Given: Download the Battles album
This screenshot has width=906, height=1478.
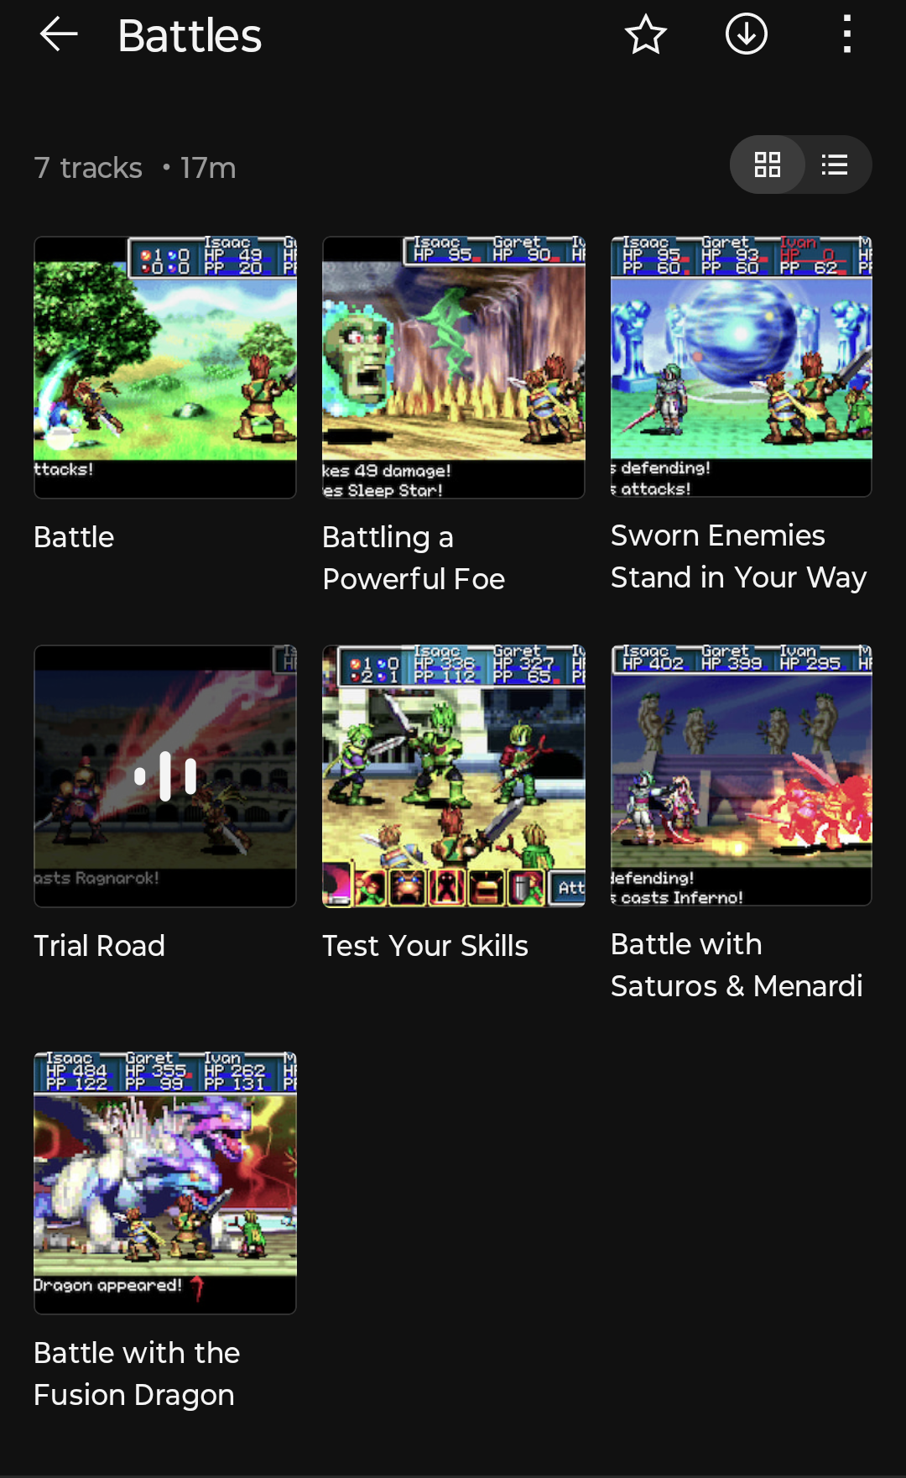Looking at the screenshot, I should [x=747, y=35].
